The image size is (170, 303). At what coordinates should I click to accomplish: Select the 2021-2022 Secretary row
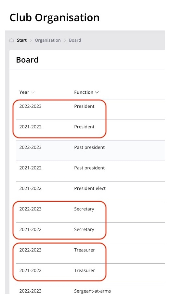click(90, 233)
